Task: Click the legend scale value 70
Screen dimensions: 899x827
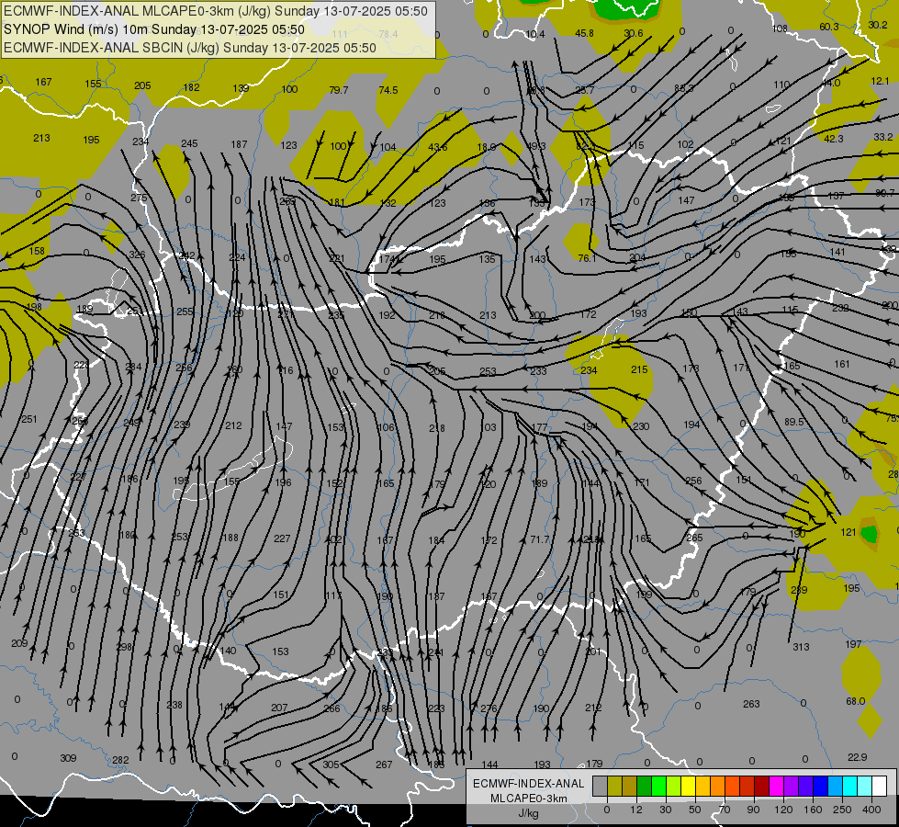Action: (x=725, y=810)
